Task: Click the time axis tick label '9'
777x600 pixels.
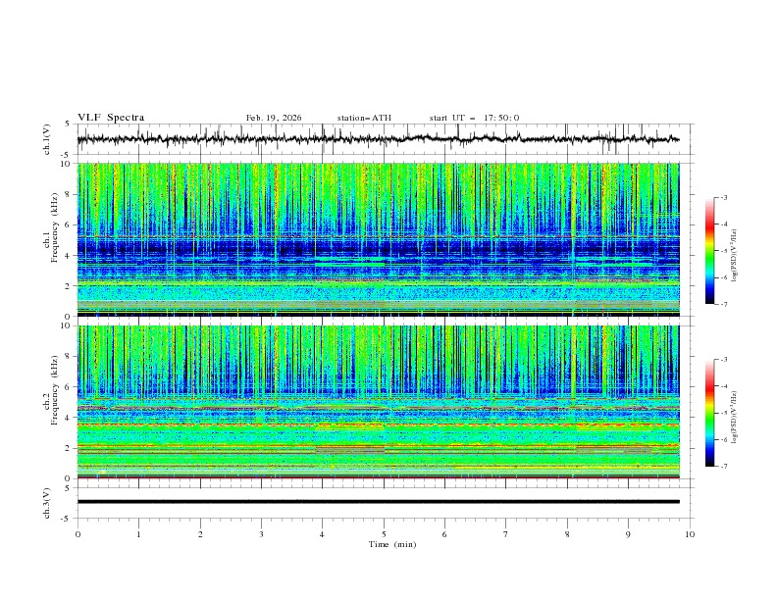Action: click(x=628, y=534)
